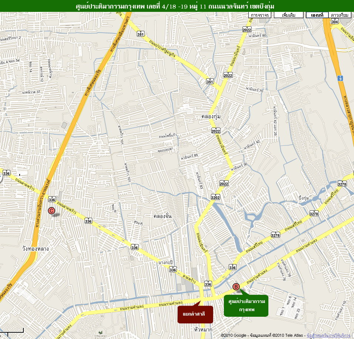Click the บางกะปิ district label
Viewport: 354px width, 339px height.
click(165, 263)
